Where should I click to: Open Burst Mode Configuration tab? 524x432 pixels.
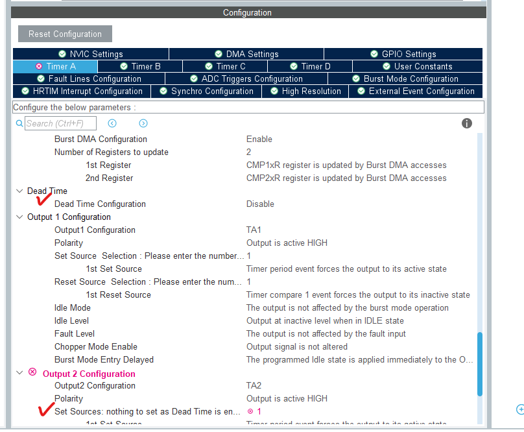coord(405,78)
